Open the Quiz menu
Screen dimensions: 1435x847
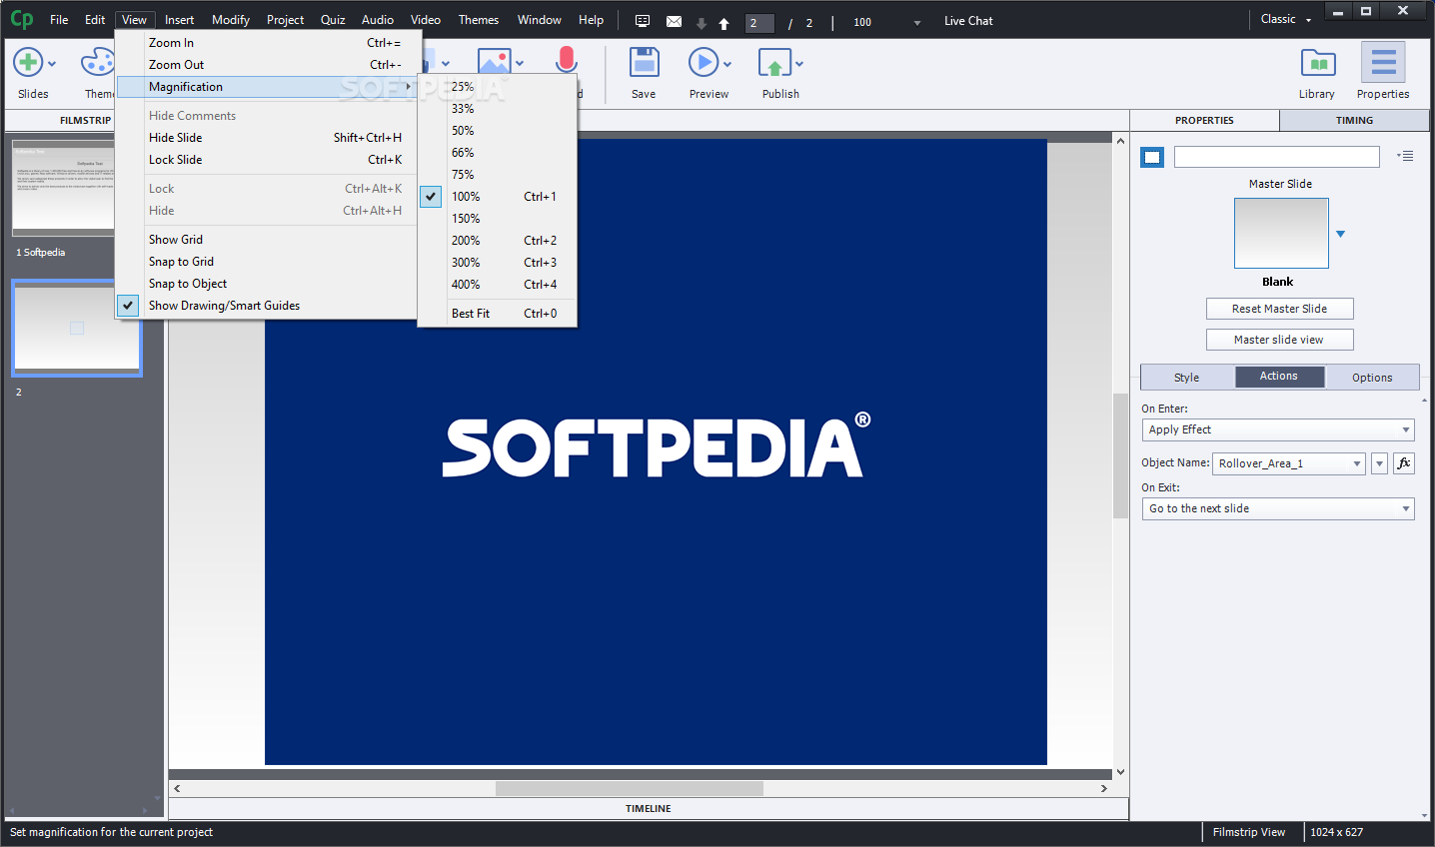click(333, 20)
